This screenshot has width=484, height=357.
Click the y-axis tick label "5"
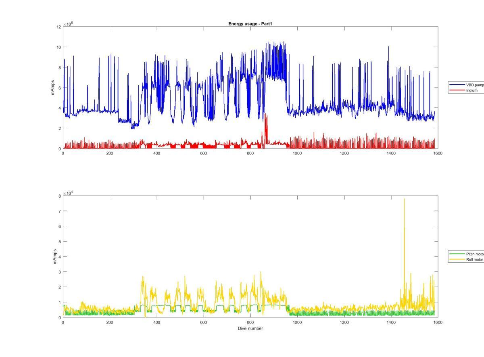[x=60, y=242]
